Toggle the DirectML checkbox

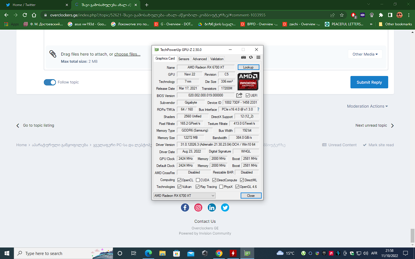[x=242, y=180]
